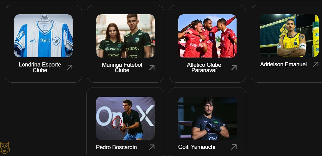Click the Goiti Yamauchi name label
The height and width of the screenshot is (156, 322).
point(197,147)
